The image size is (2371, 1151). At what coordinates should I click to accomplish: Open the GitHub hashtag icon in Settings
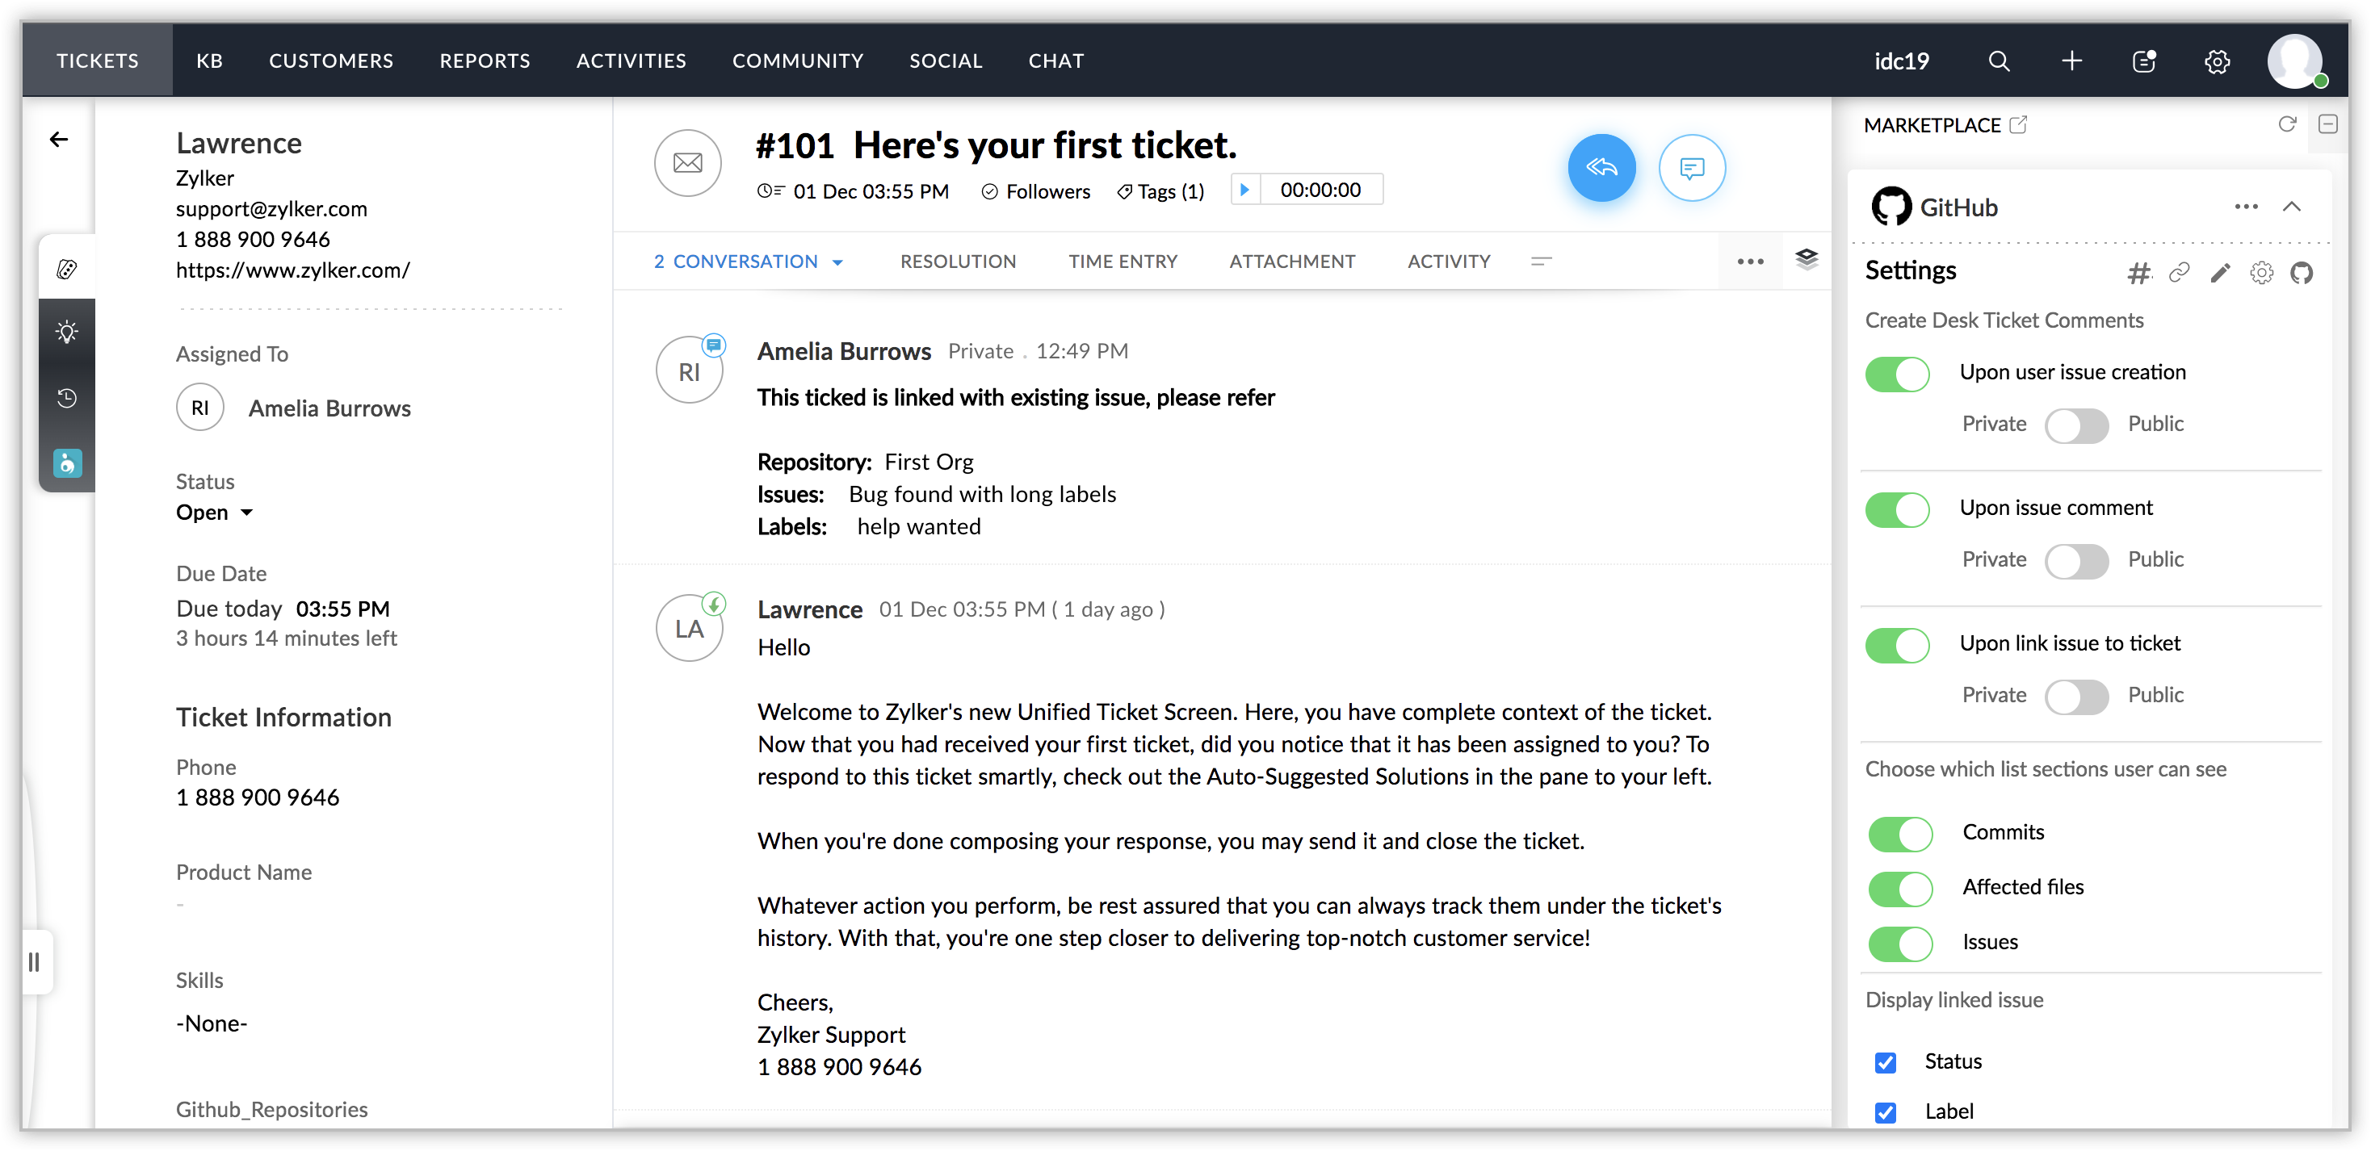pyautogui.click(x=2138, y=272)
